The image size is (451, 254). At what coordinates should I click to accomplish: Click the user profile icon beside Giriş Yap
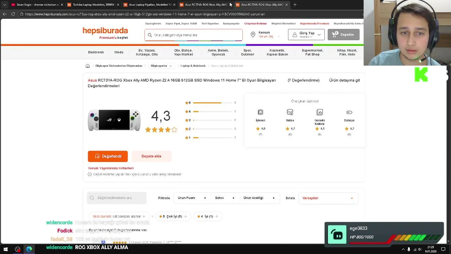pyautogui.click(x=295, y=35)
